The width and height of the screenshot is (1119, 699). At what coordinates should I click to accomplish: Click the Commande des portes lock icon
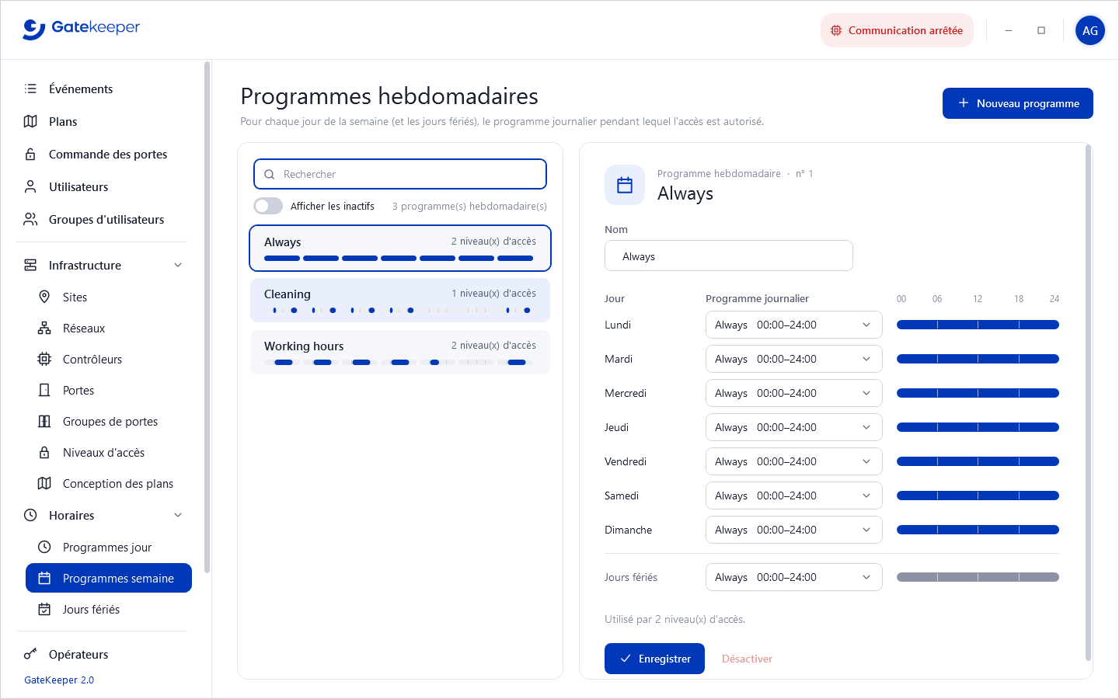pos(30,154)
